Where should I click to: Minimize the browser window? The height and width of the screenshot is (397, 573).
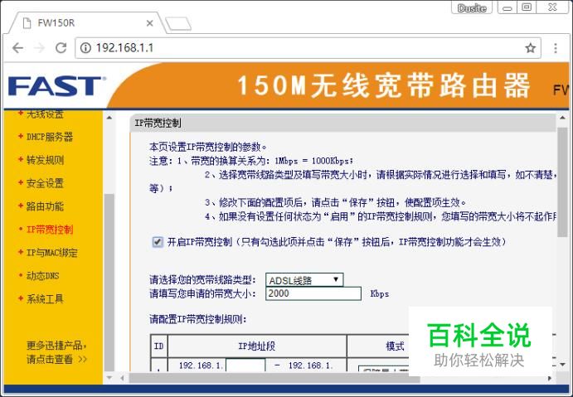507,7
